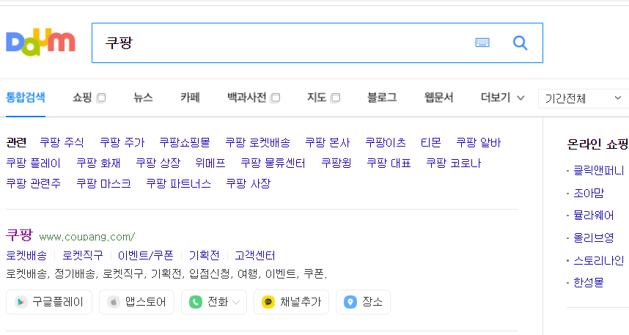The image size is (629, 335).
Task: Expand the 전화 button's dropdown arrow
Action: coord(236,302)
